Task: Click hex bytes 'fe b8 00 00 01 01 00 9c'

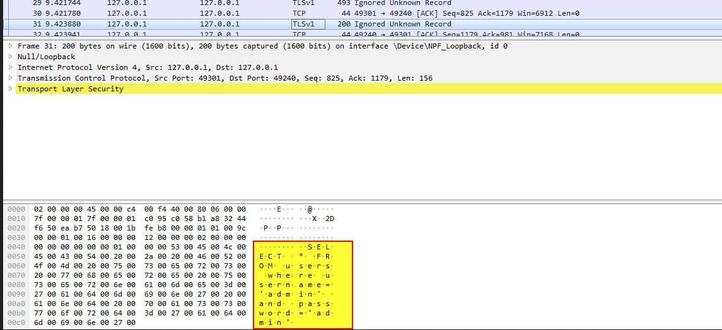Action: 195,228
